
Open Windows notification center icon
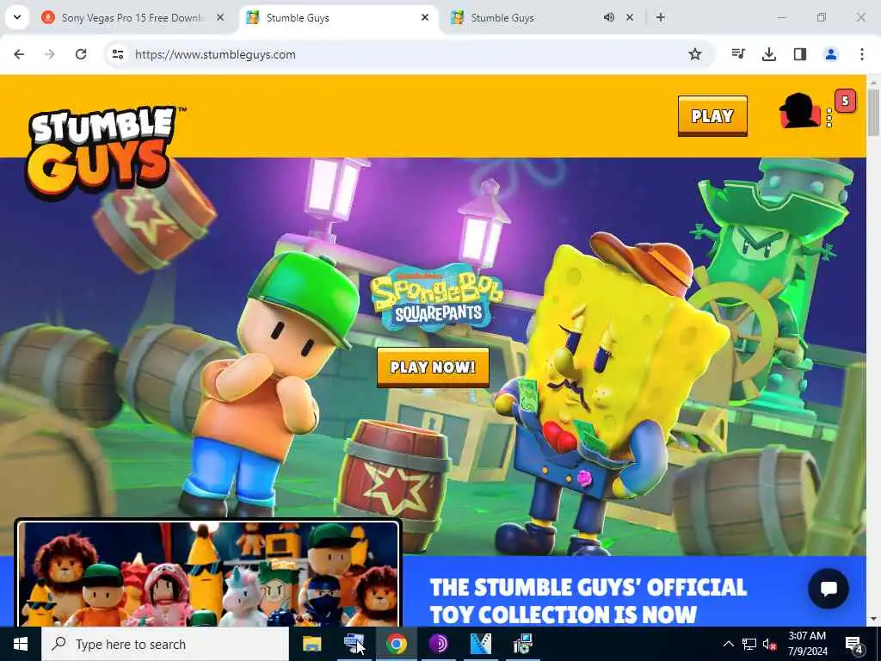[x=853, y=644]
